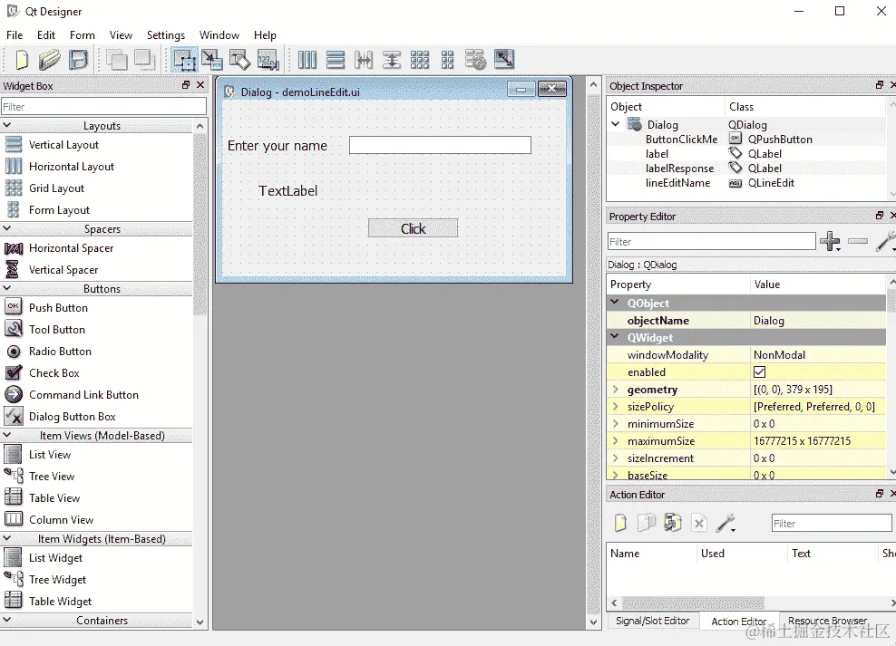Select labelResponse in Object Inspector
Screen dimensions: 896x646
pyautogui.click(x=679, y=169)
